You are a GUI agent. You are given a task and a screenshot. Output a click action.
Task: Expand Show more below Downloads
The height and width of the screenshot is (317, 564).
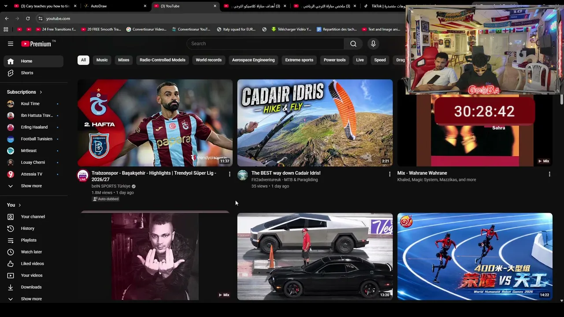31,299
